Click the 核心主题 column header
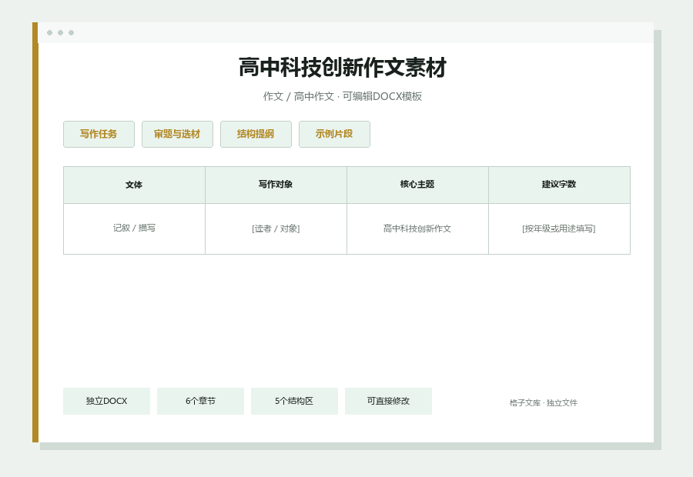 tap(417, 185)
